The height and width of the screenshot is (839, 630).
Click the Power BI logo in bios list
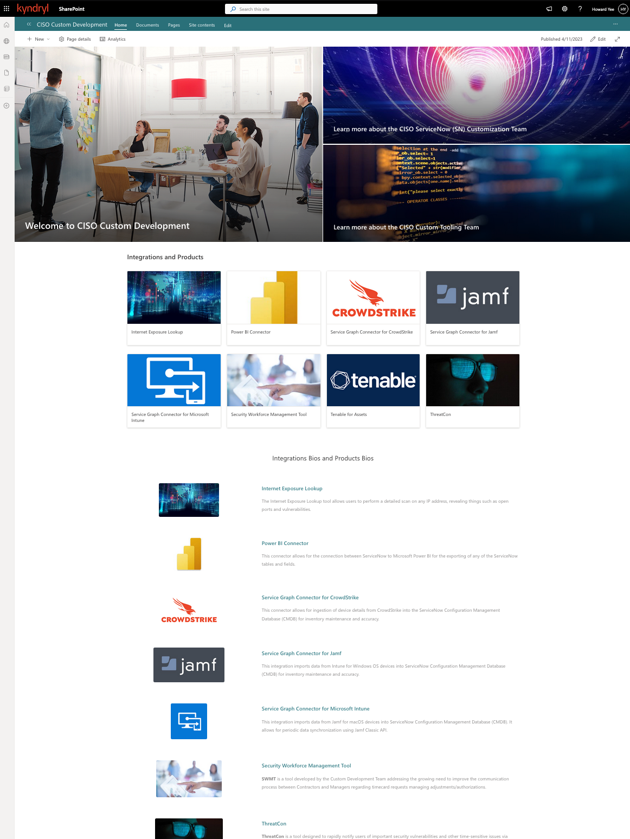(x=189, y=554)
